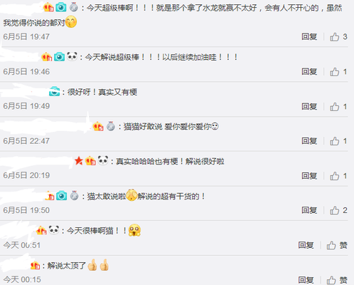Reply to the 今天解说超级棒 comment
This screenshot has height=285, width=354.
point(309,71)
